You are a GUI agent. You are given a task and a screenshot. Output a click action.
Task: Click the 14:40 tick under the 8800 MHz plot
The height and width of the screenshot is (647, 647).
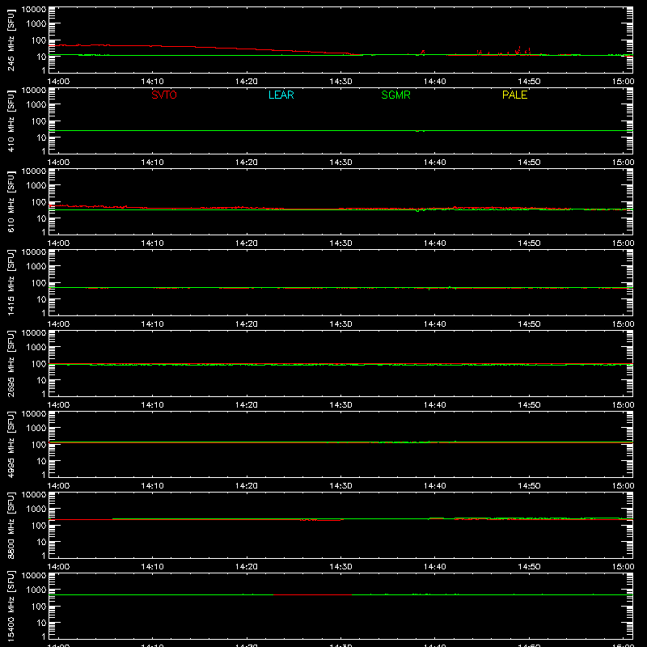tap(434, 567)
